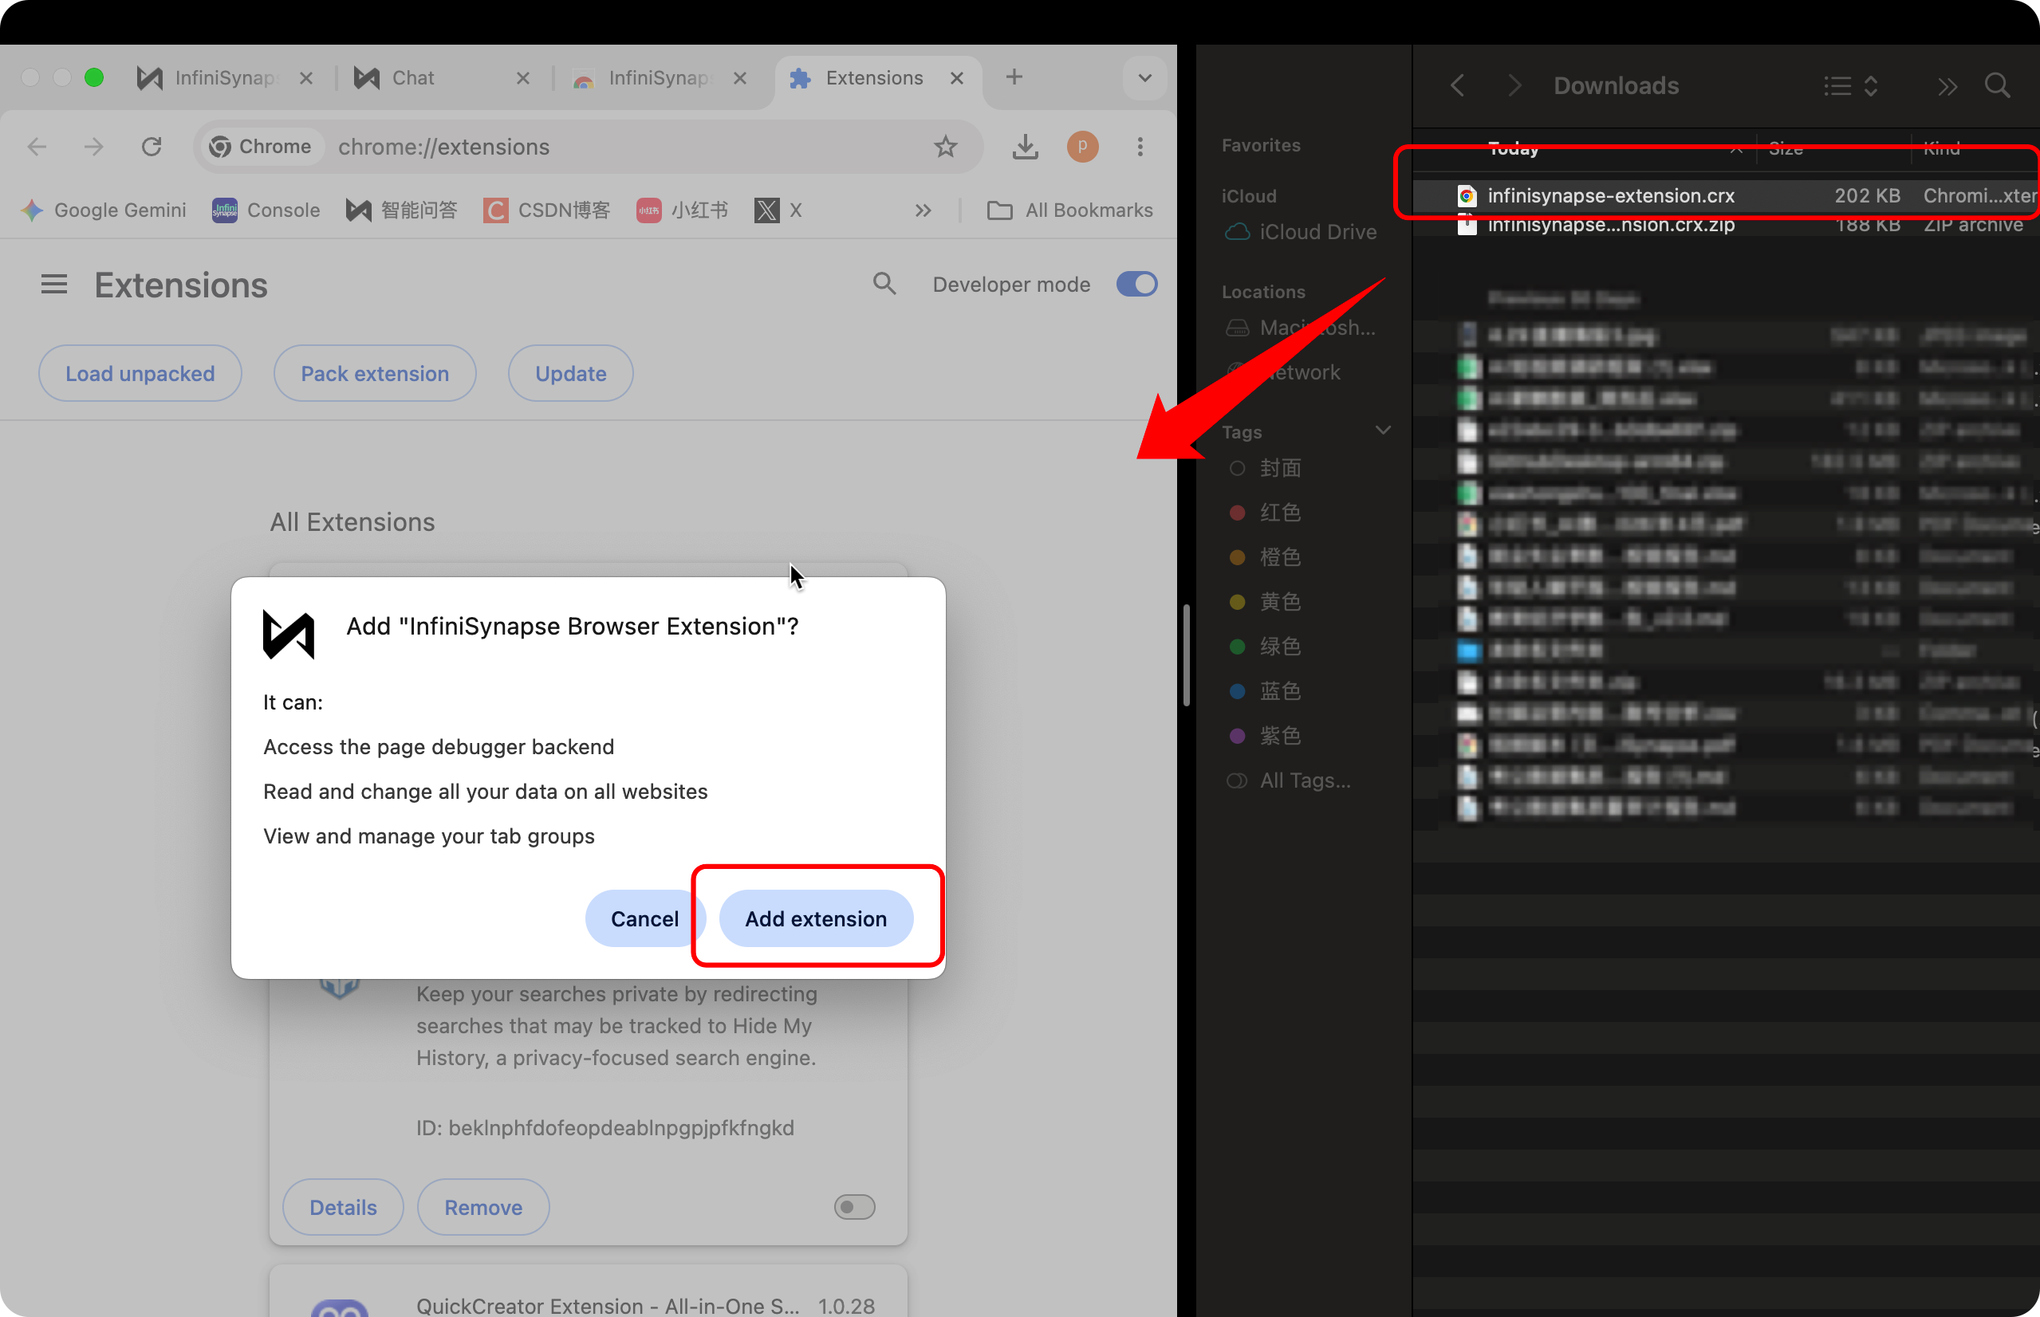Select the 黄色 tag in Finder
This screenshot has height=1317, width=2040.
click(1266, 602)
